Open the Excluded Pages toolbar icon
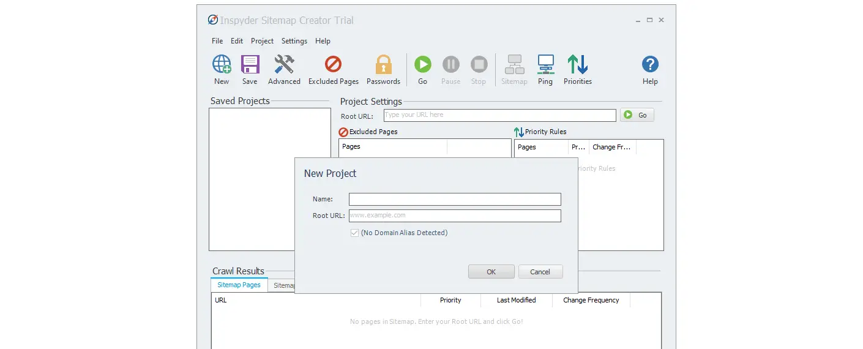 click(333, 64)
